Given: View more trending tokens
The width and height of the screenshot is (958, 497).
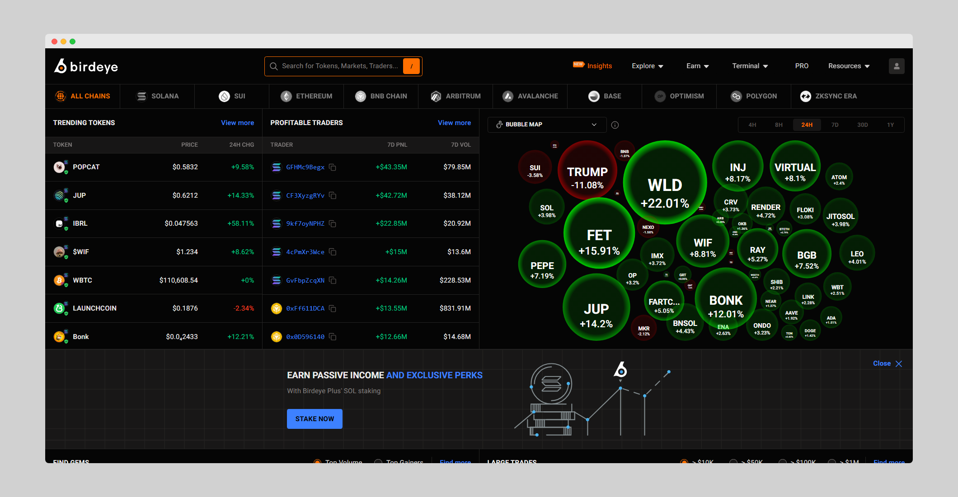Looking at the screenshot, I should pos(237,123).
